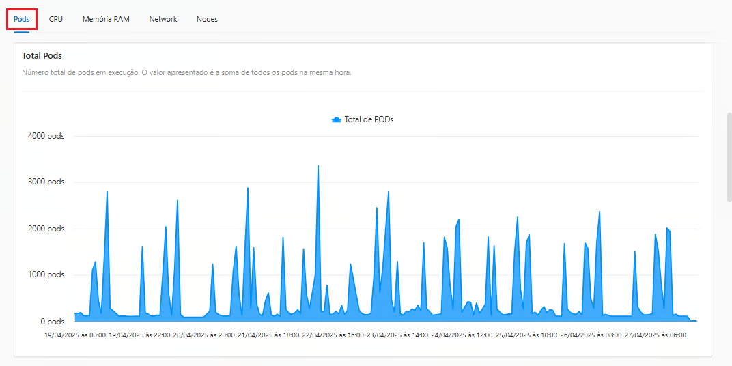
Task: Click the 27/04/2025 às 06:00 axis label
Action: coord(655,335)
